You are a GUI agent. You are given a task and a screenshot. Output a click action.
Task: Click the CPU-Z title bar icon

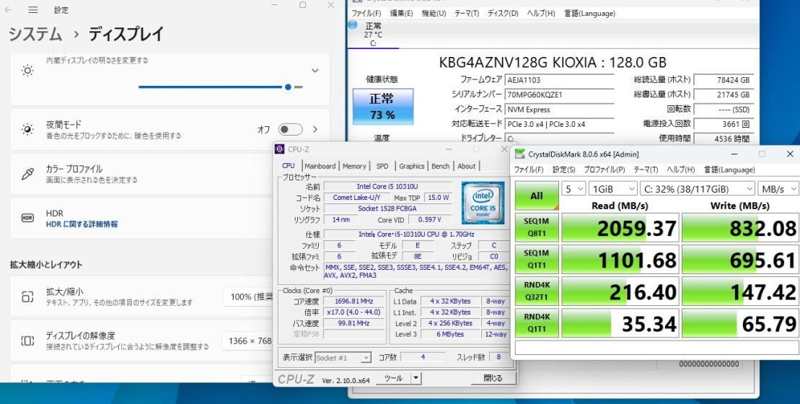pos(280,149)
